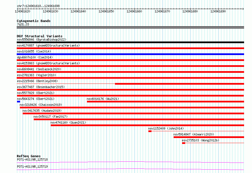Click nsv3218426 (Chaisson2019) label
Viewport: 252px width, 173px height.
pos(41,105)
